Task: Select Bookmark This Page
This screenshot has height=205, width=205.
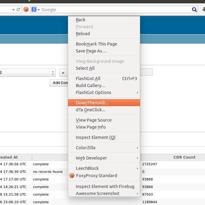Action: (x=104, y=44)
